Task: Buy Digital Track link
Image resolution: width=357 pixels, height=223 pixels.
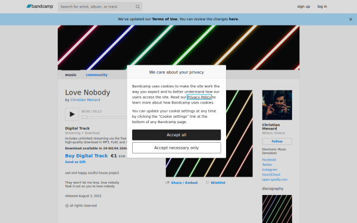Action: [x=86, y=156]
